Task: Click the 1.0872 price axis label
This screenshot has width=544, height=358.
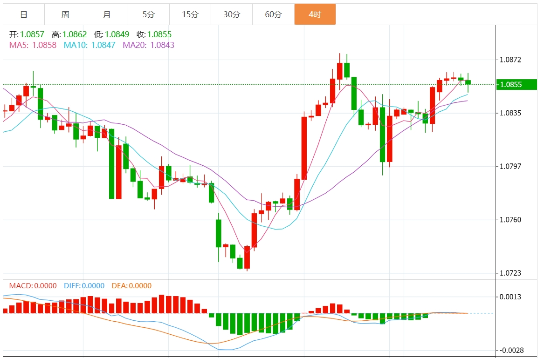Action: tap(510, 60)
